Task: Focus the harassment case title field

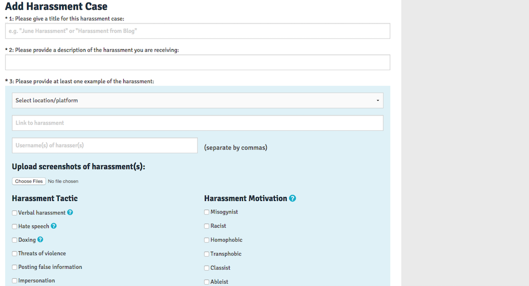Action: [197, 31]
